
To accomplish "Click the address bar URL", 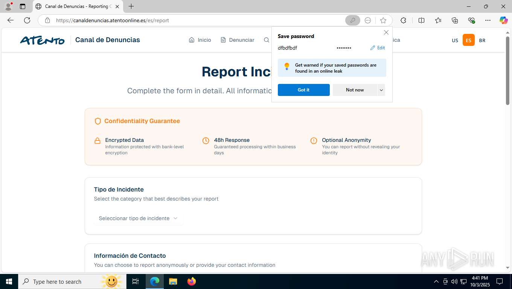I will [113, 20].
